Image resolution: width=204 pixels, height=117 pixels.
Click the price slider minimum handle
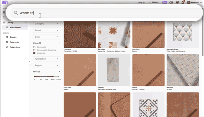pos(35,77)
